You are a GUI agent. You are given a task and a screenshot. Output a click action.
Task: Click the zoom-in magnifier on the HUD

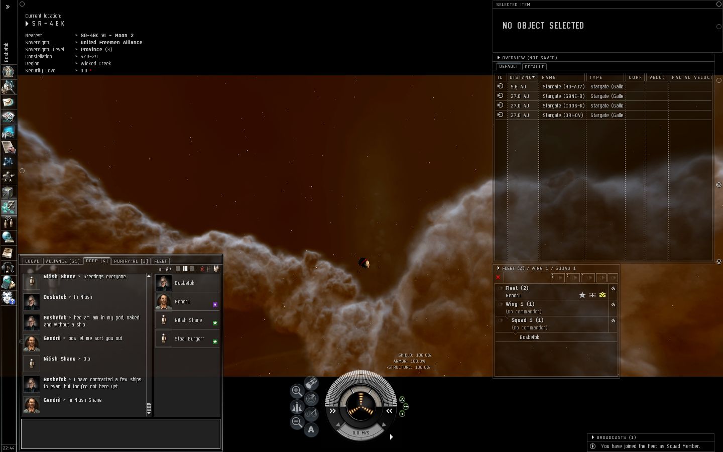coord(297,390)
